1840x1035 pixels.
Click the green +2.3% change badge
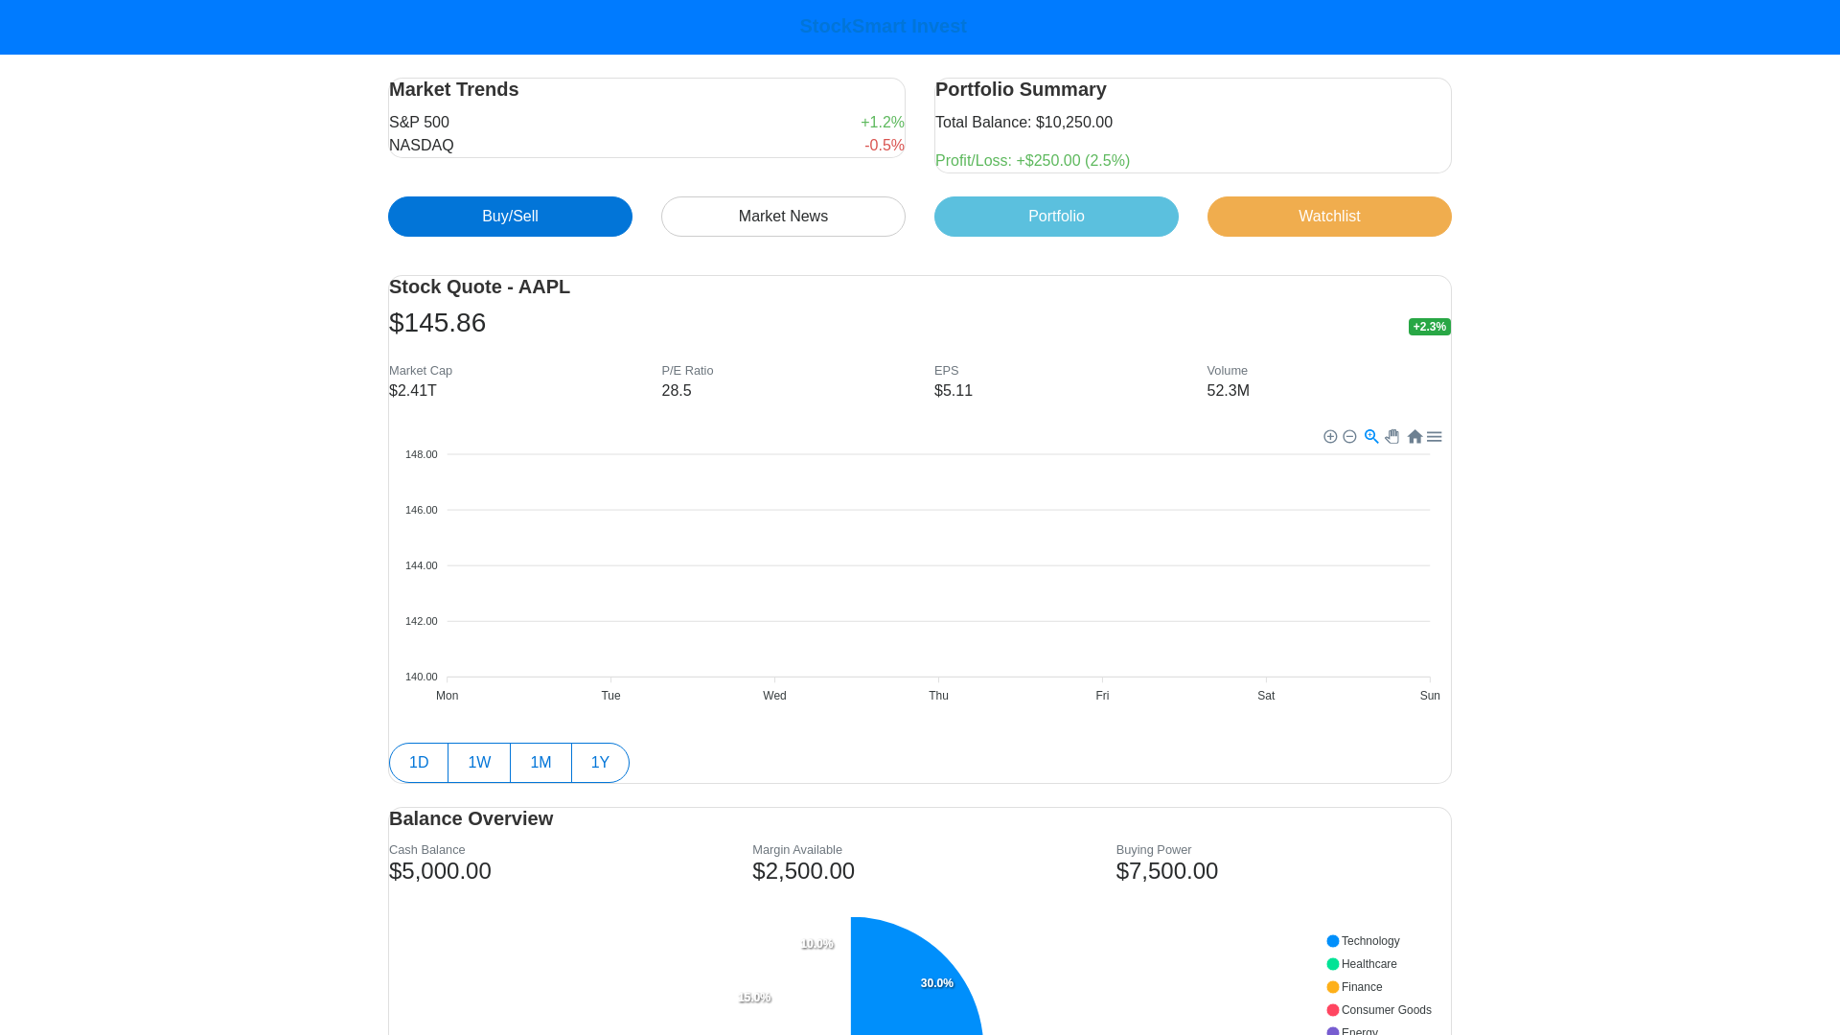[1430, 327]
